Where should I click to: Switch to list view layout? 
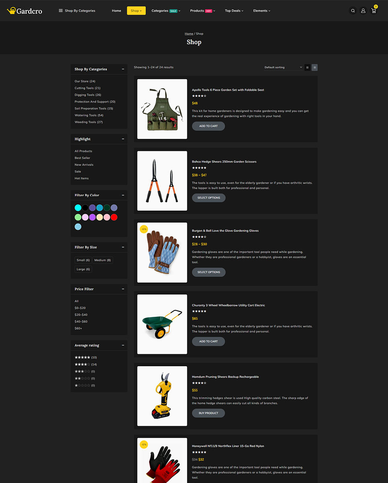314,68
